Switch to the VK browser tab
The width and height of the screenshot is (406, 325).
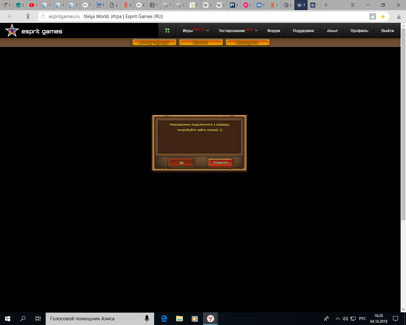pyautogui.click(x=260, y=5)
